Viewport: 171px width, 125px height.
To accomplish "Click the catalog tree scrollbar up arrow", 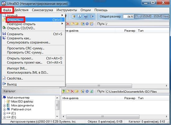I will point(57,98).
